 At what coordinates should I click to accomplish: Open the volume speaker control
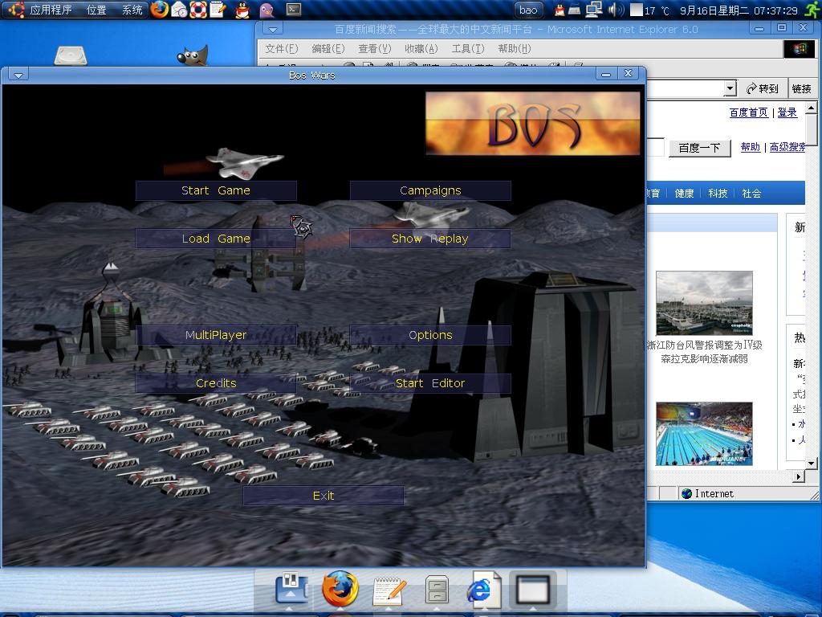click(616, 10)
